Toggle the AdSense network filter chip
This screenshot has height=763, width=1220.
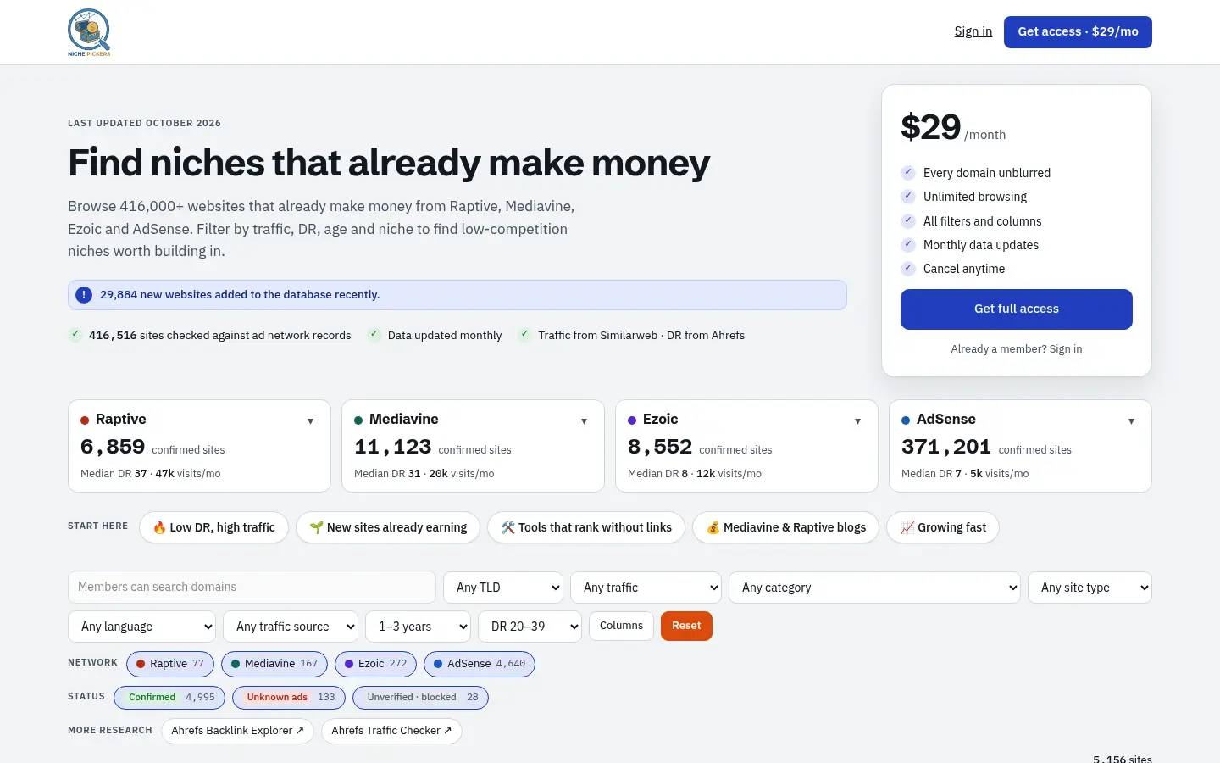tap(480, 664)
